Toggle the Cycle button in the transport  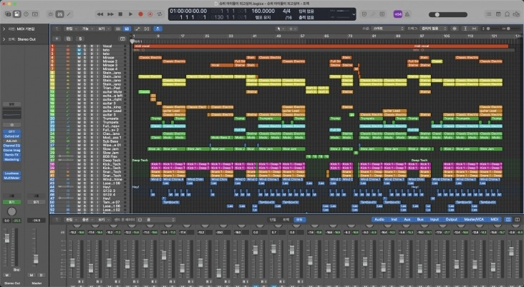pos(160,14)
